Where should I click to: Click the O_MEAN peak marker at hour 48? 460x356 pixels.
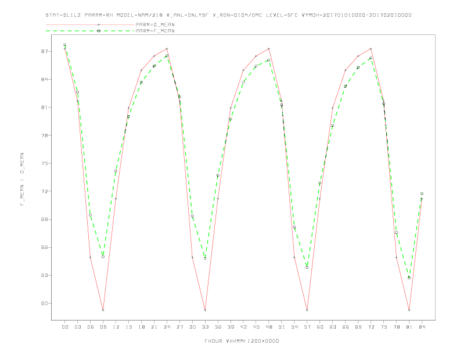pos(269,48)
